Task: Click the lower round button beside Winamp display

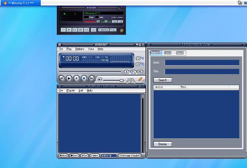Action: click(138, 64)
